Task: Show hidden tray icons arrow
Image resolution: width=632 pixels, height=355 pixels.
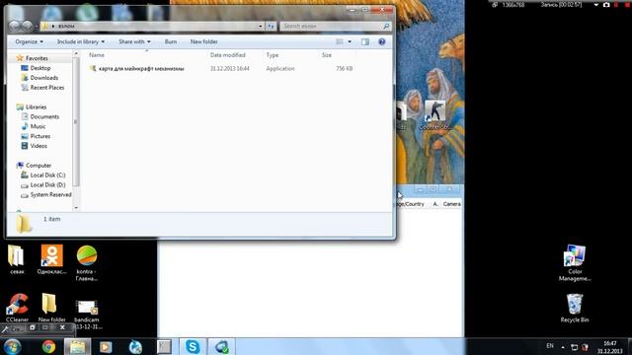Action: [563, 346]
